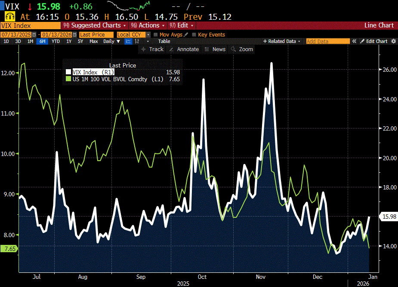Click the end date field 01/13/2026

pyautogui.click(x=57, y=35)
